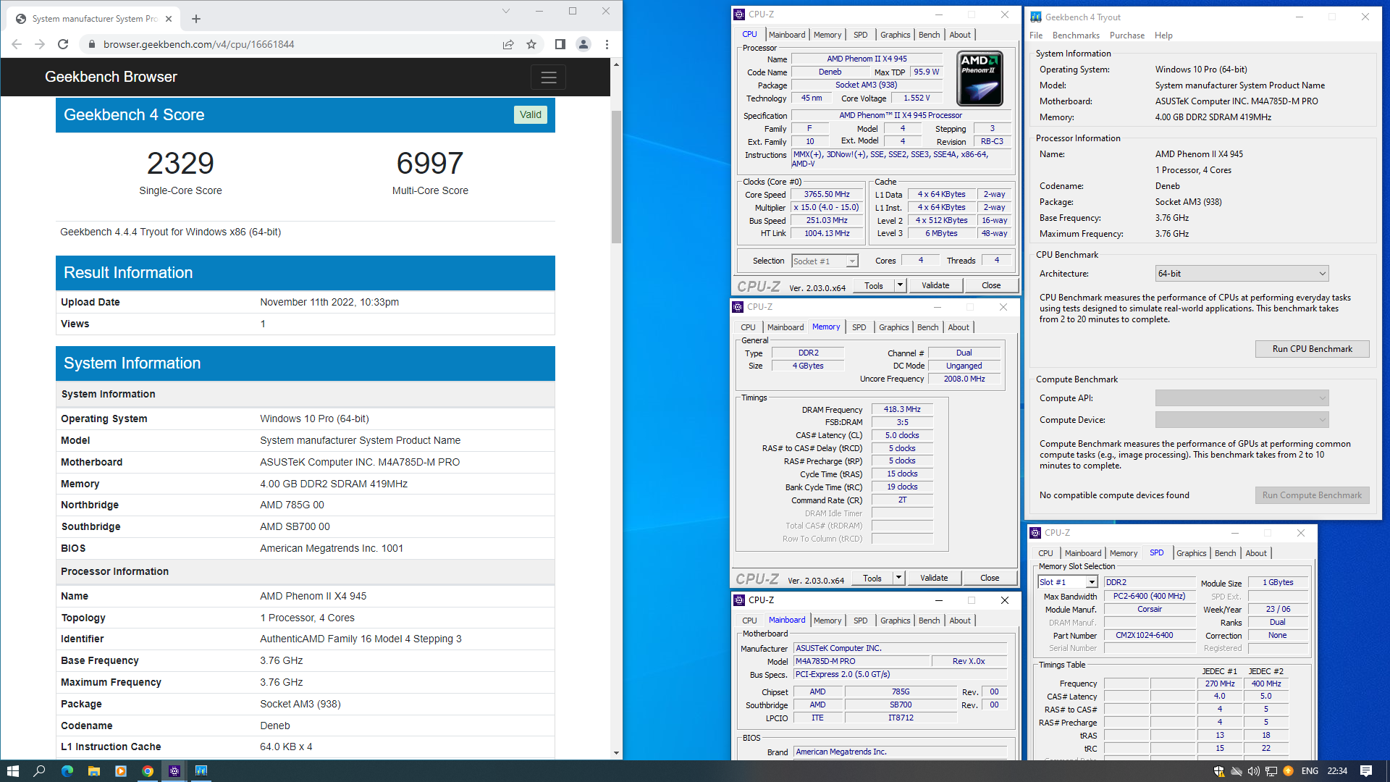Switch to Geekbench 4 on the taskbar
This screenshot has width=1390, height=782.
(x=201, y=771)
